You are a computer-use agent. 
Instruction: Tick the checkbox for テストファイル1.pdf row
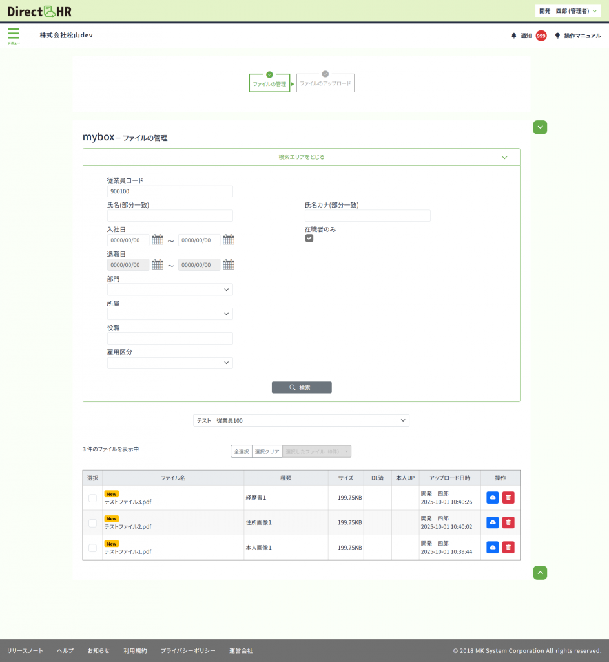coord(92,548)
